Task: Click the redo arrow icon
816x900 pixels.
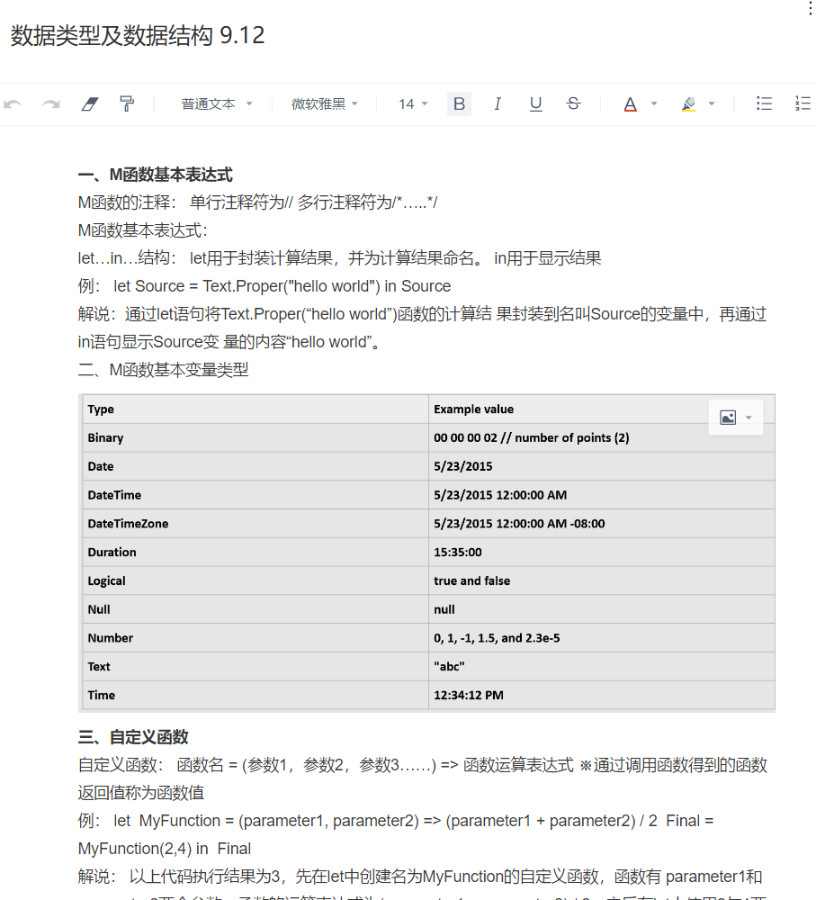Action: pos(51,103)
